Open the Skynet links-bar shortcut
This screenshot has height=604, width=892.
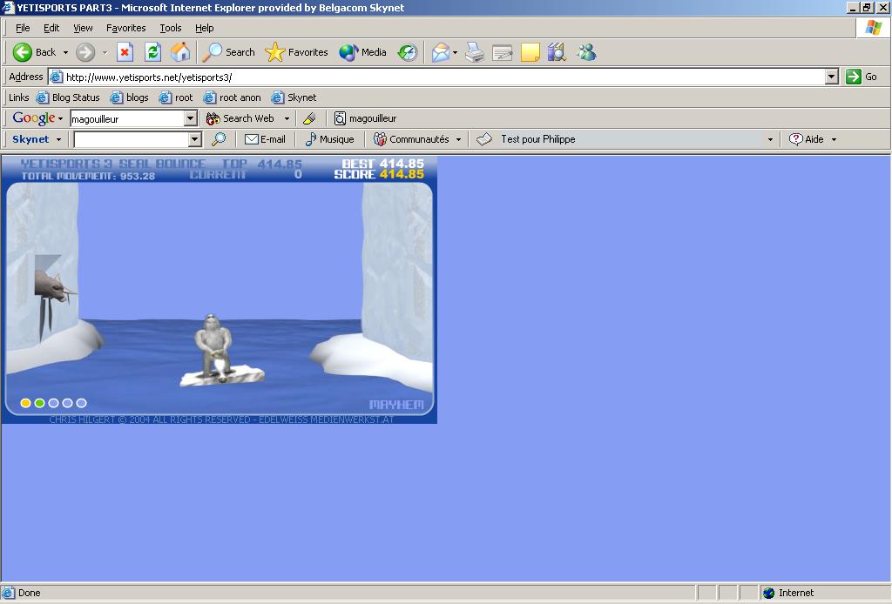tap(294, 97)
